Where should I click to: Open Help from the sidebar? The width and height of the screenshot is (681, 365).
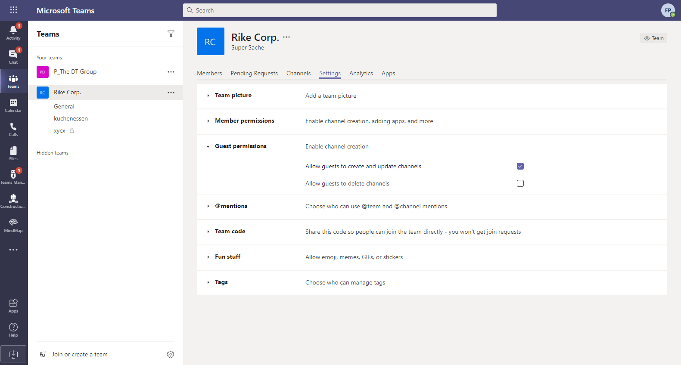(x=13, y=330)
